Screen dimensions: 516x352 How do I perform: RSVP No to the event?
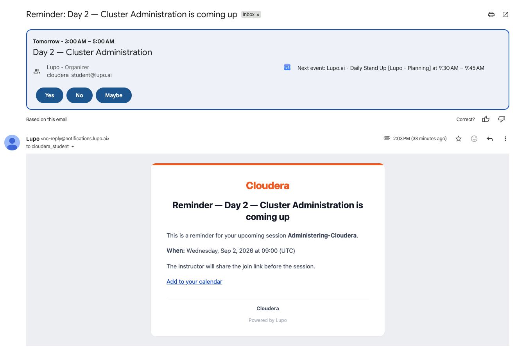coord(79,95)
